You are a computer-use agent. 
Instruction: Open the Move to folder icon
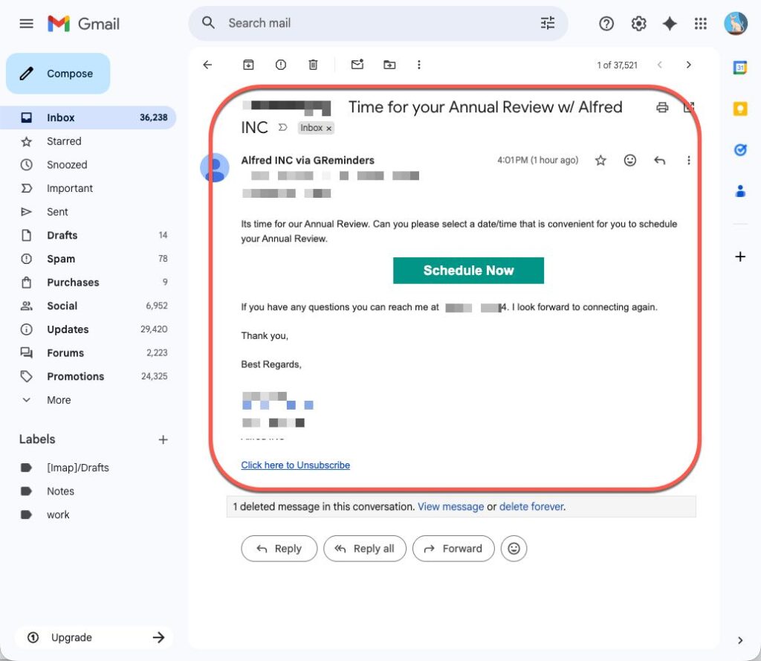[389, 65]
